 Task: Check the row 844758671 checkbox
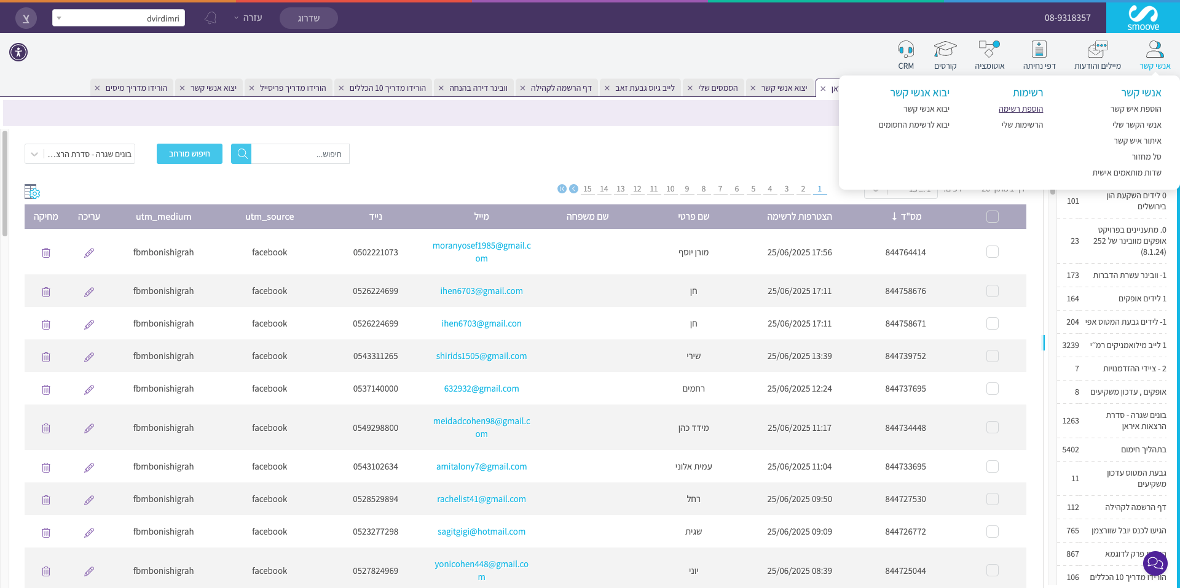992,323
